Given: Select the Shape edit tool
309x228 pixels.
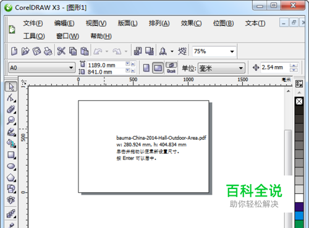Looking at the screenshot, I should click(11, 98).
